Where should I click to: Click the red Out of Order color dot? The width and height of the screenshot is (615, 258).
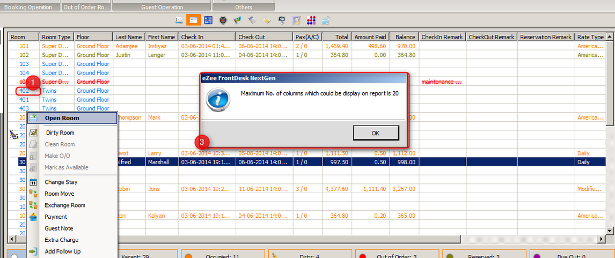coord(362,256)
